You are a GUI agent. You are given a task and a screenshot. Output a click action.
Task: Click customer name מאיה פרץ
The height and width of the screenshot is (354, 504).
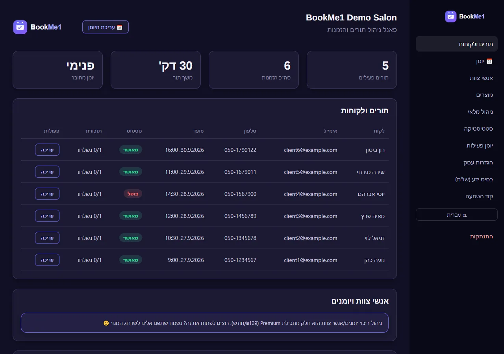[373, 216]
